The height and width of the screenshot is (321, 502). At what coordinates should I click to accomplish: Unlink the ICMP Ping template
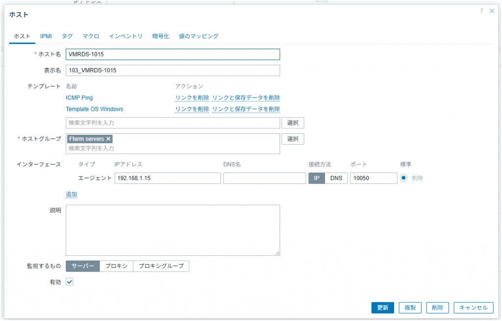192,98
